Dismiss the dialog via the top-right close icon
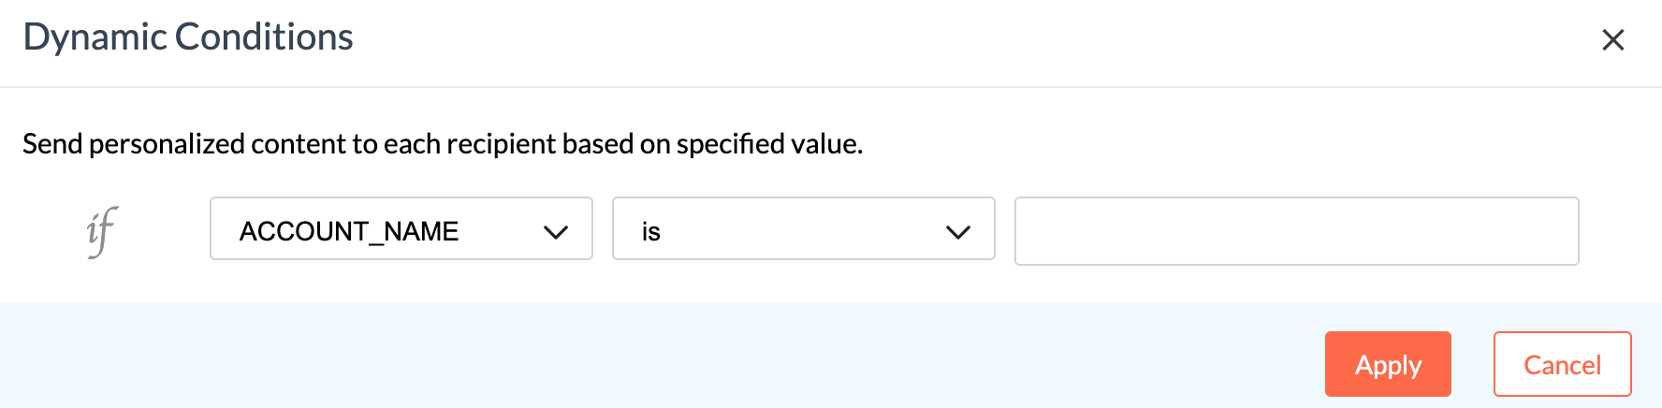 pos(1612,40)
